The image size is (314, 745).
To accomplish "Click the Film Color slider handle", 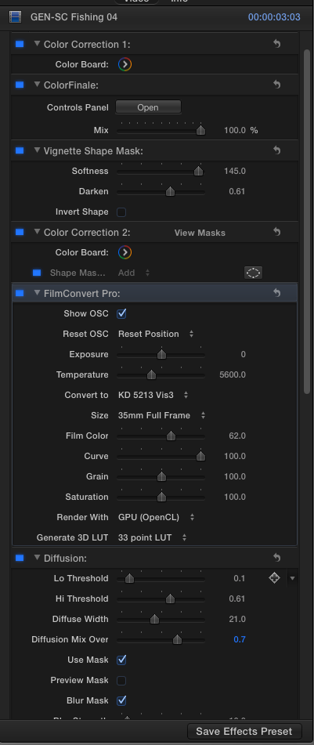I will tap(171, 436).
